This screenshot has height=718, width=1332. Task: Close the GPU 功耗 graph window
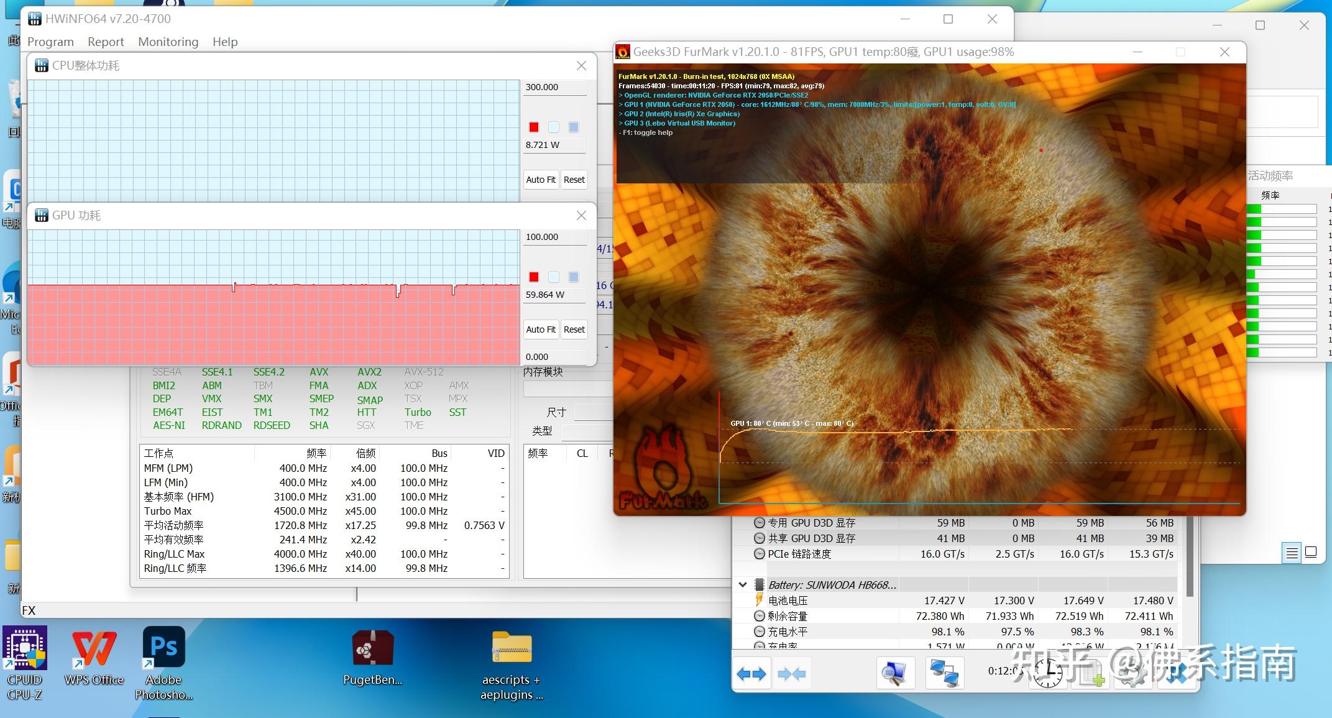pos(581,215)
